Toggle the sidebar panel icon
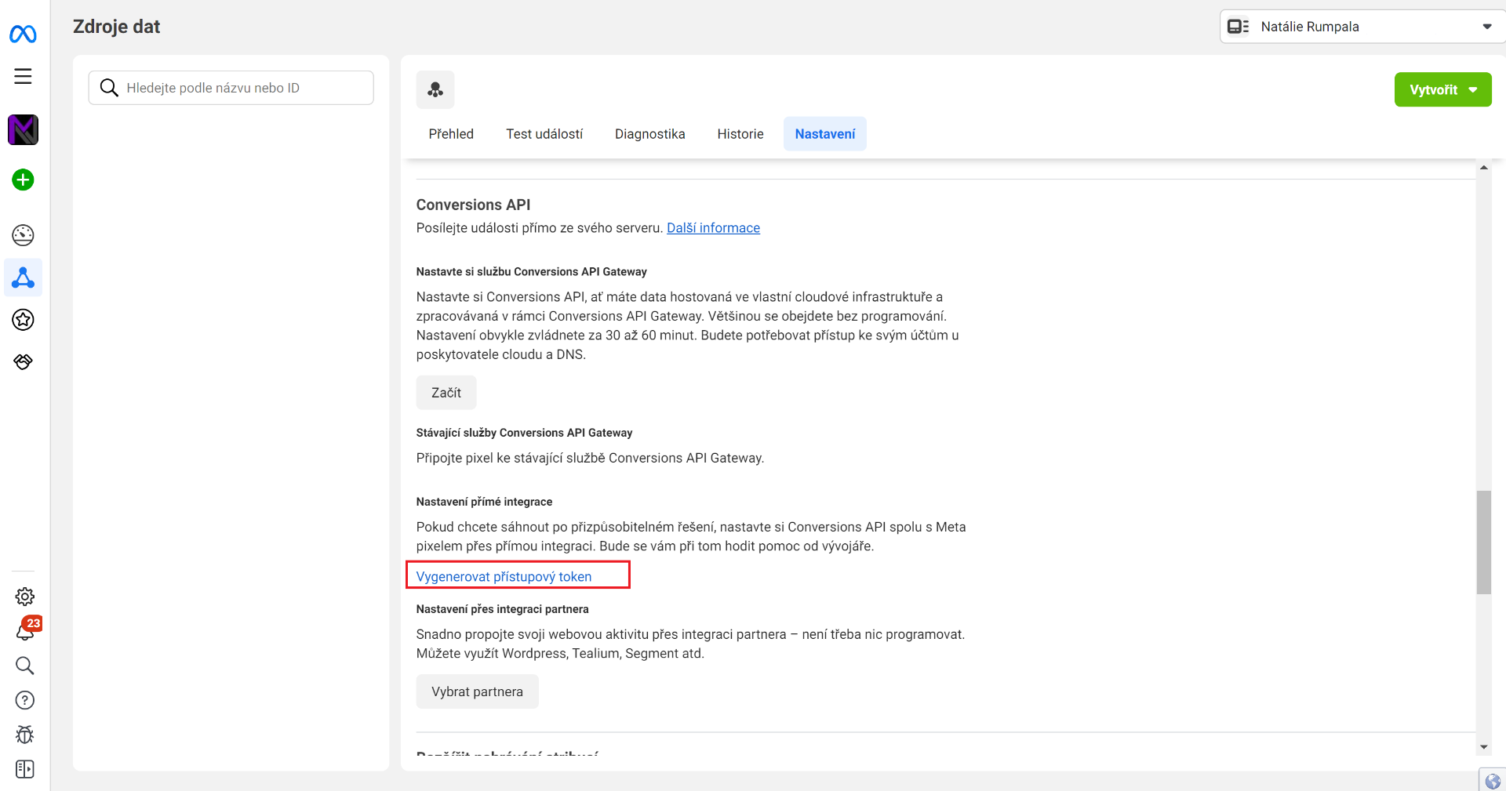Screen dimensions: 1506x791 [24, 769]
